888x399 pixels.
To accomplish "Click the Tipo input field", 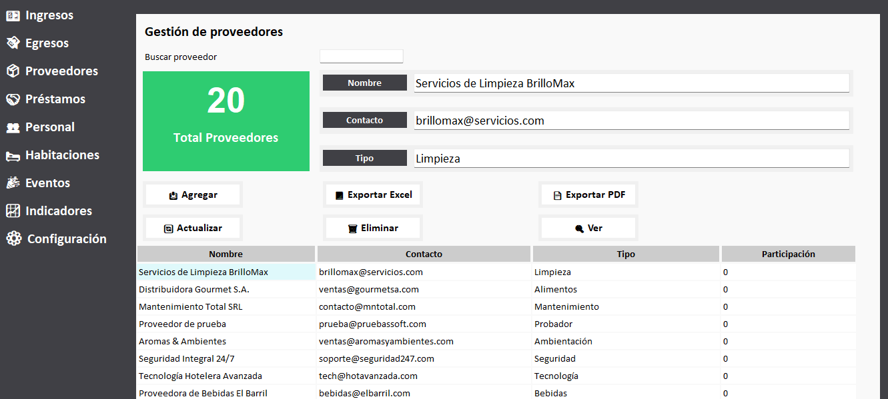I will coord(631,159).
